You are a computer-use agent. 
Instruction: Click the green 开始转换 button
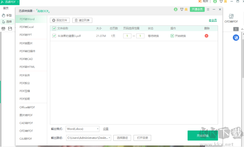tap(203, 136)
